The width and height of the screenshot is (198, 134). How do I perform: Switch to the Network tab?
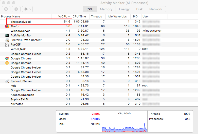click(156, 9)
